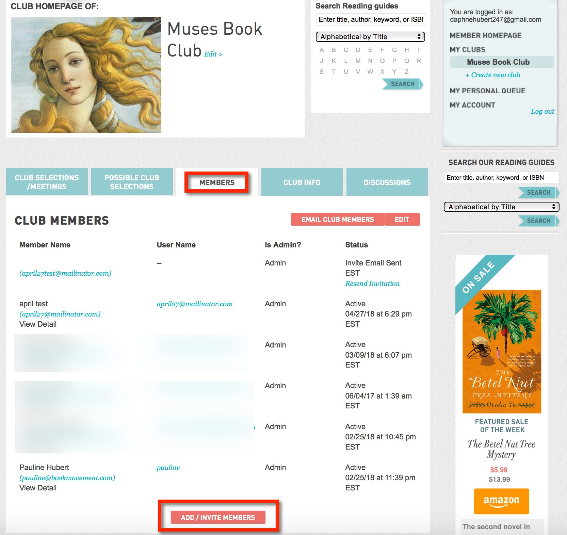Select the Members tab
The width and height of the screenshot is (567, 535).
pyautogui.click(x=217, y=182)
